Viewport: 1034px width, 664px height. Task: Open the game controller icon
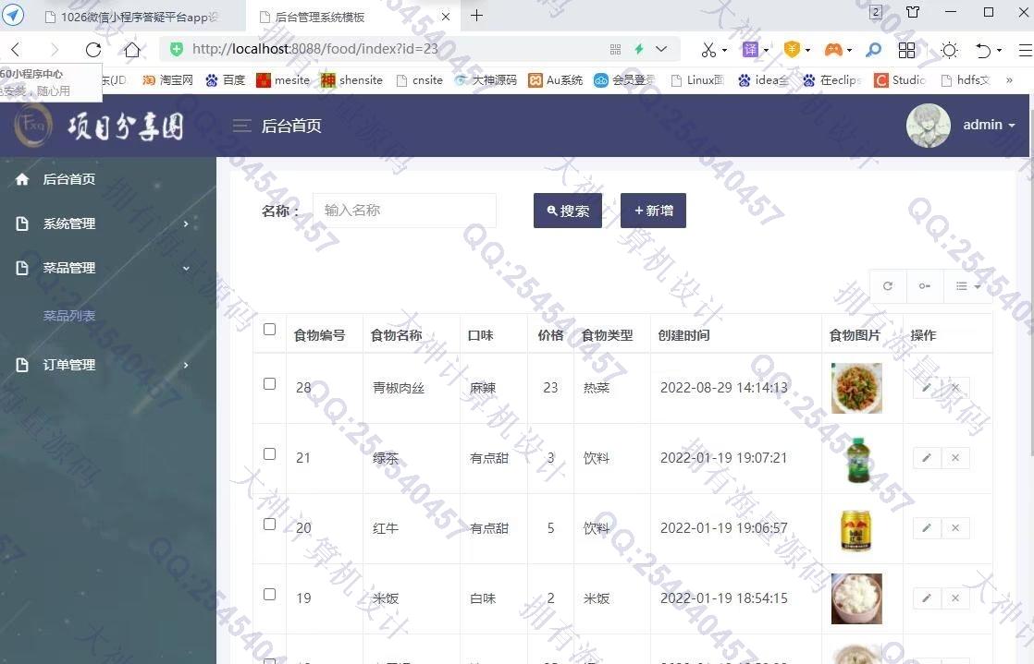833,49
